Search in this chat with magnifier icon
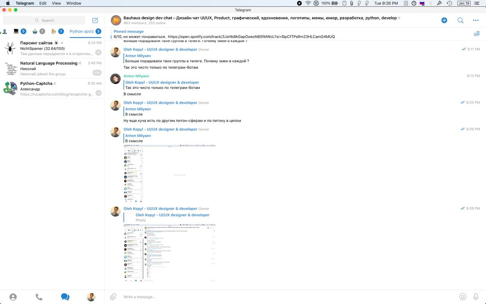 (x=460, y=21)
